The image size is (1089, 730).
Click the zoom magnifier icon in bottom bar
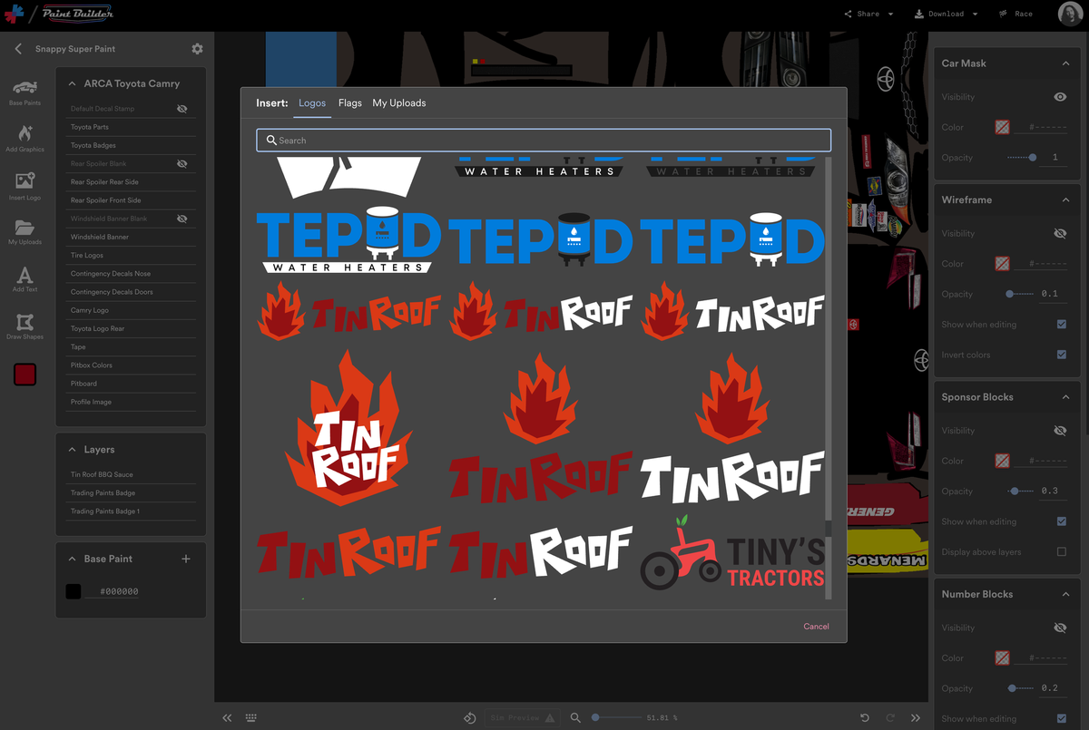(575, 717)
